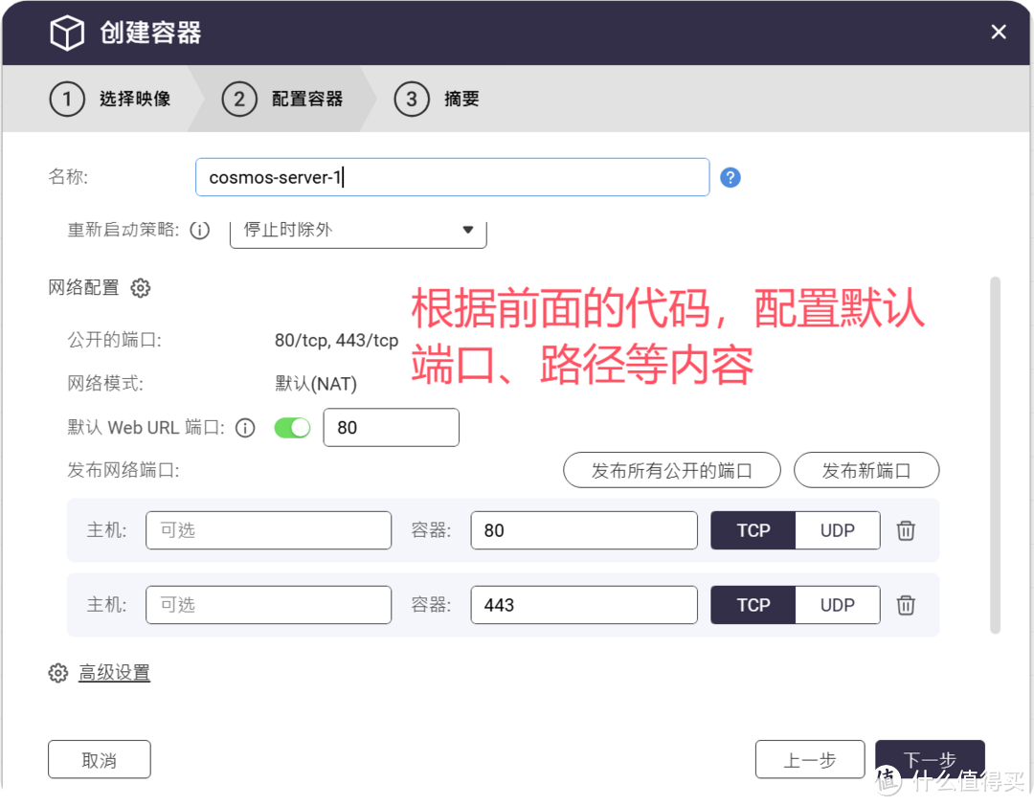Click the 发布新端口 button
1034x806 pixels.
pos(865,470)
